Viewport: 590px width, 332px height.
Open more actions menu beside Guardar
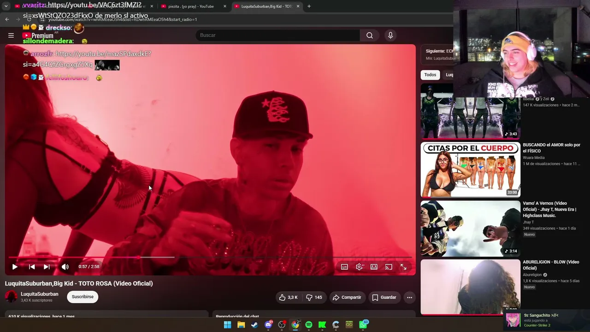(x=409, y=297)
